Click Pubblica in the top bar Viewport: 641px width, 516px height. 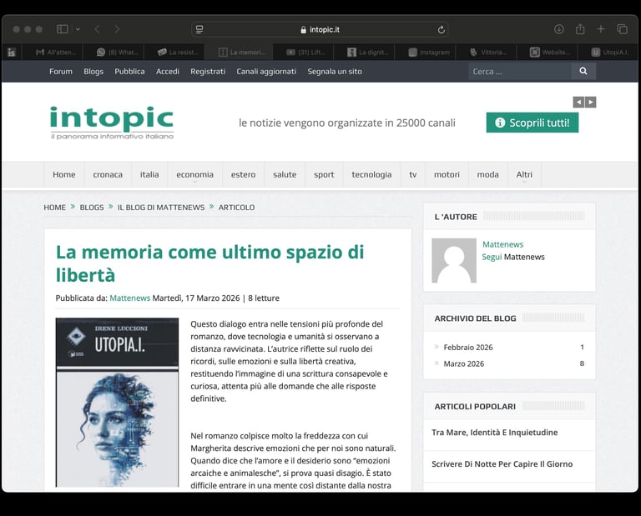point(129,72)
